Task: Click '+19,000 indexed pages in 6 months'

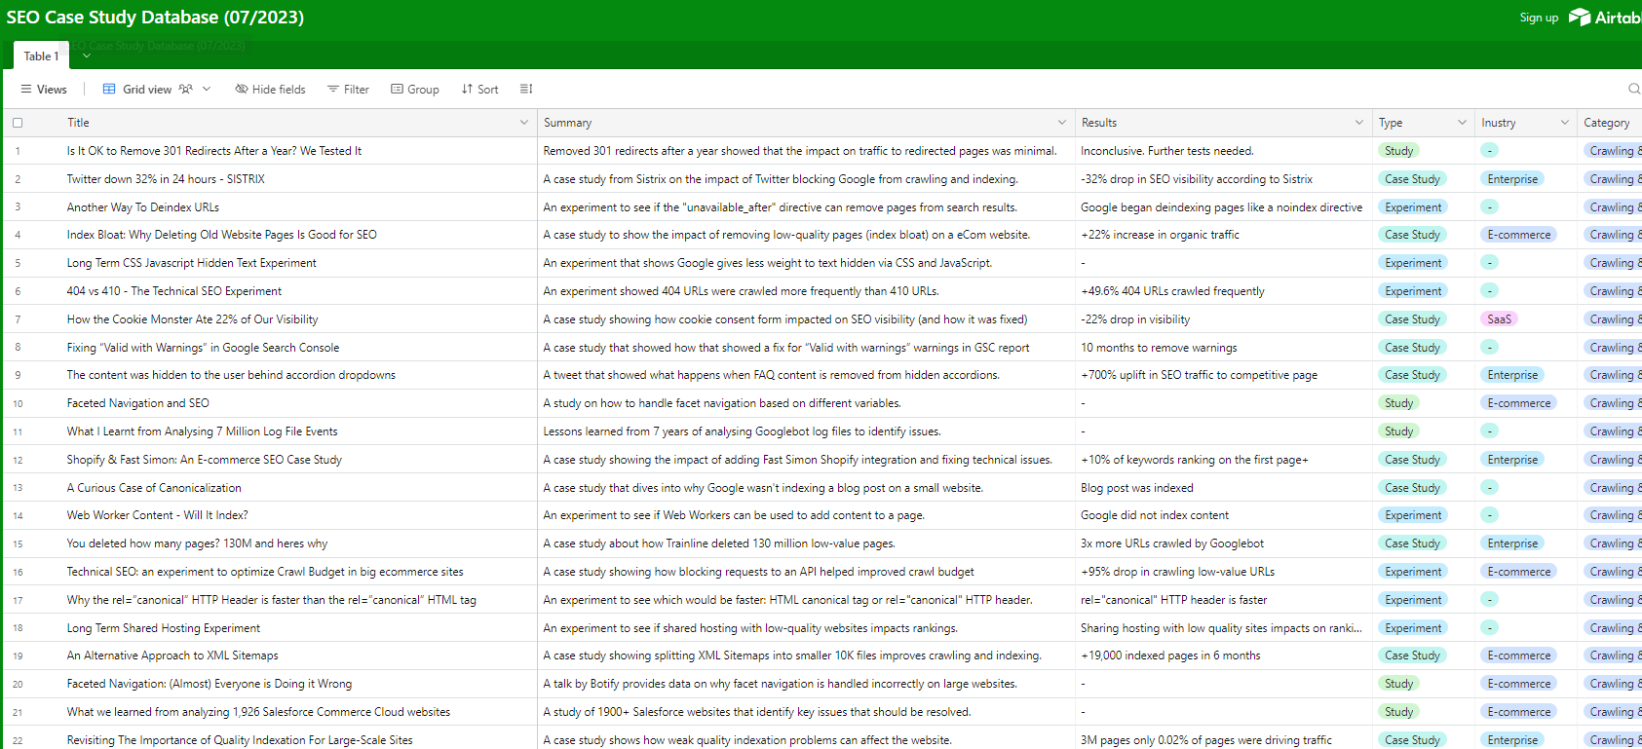Action: click(x=1170, y=655)
